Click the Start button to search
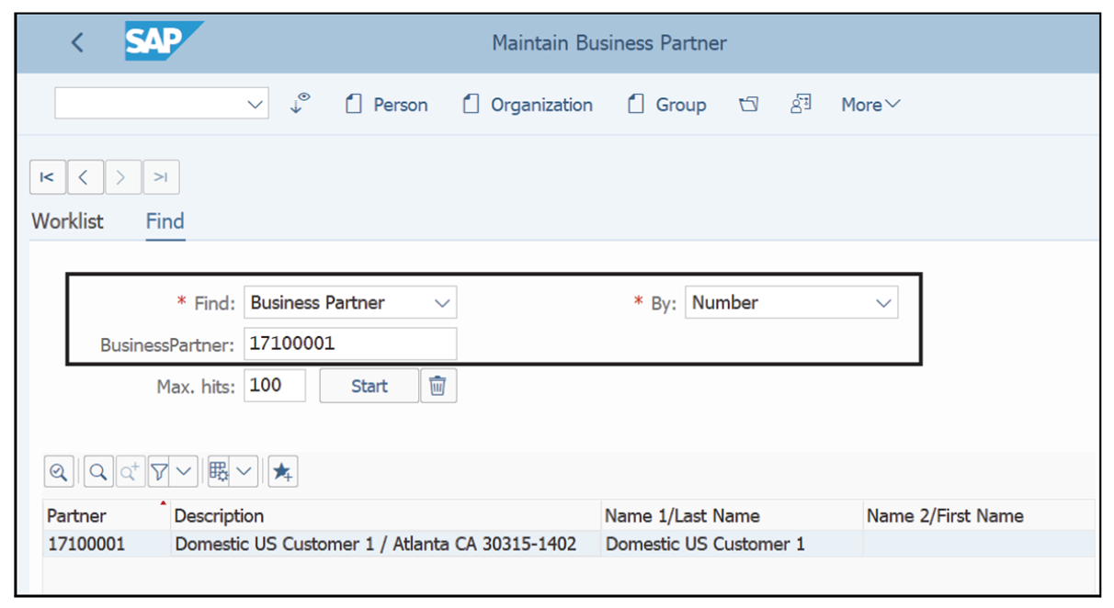 click(x=368, y=385)
